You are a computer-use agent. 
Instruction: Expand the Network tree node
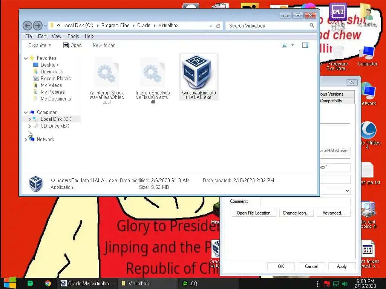coord(26,140)
